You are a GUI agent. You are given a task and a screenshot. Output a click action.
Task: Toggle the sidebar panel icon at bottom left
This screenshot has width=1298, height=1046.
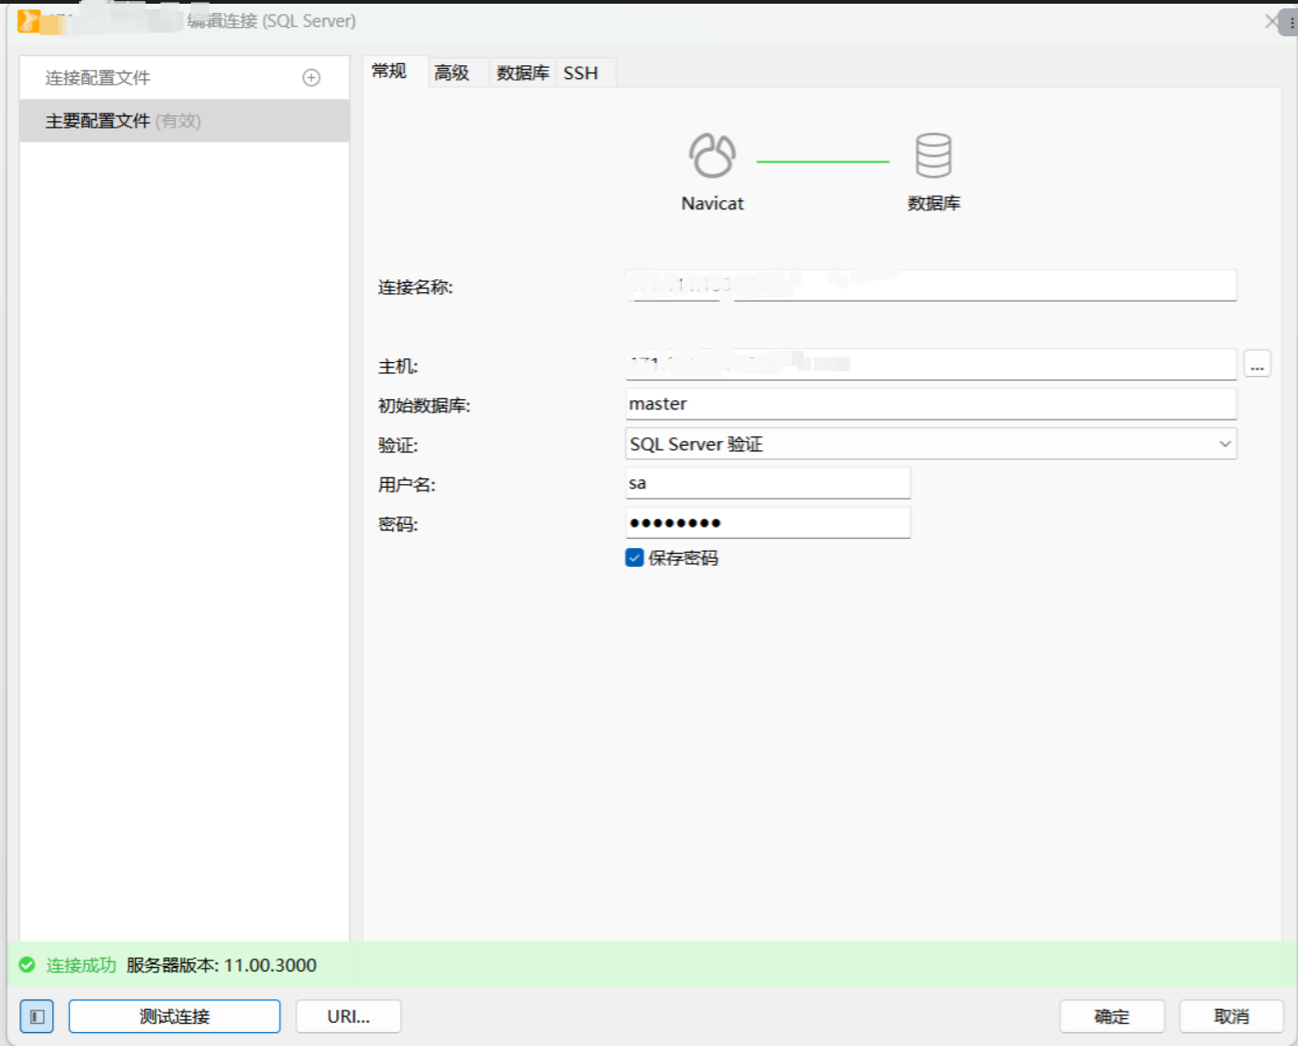(37, 1016)
